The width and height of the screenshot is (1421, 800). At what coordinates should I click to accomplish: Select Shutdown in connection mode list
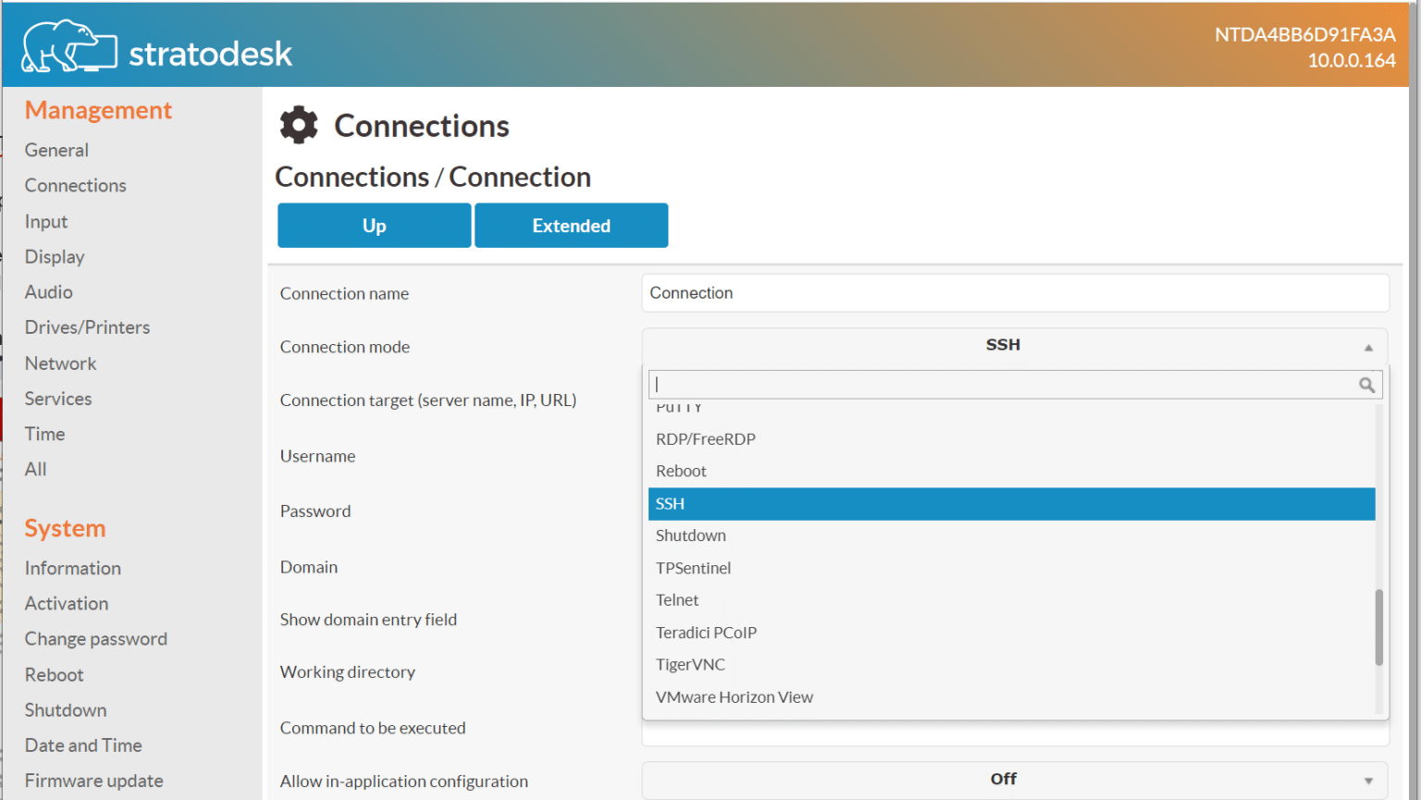pos(1011,535)
